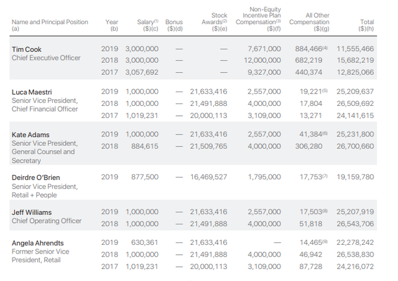Click Angela Ahrendts's 2019 salary 630,361
398x281 pixels.
point(146,242)
